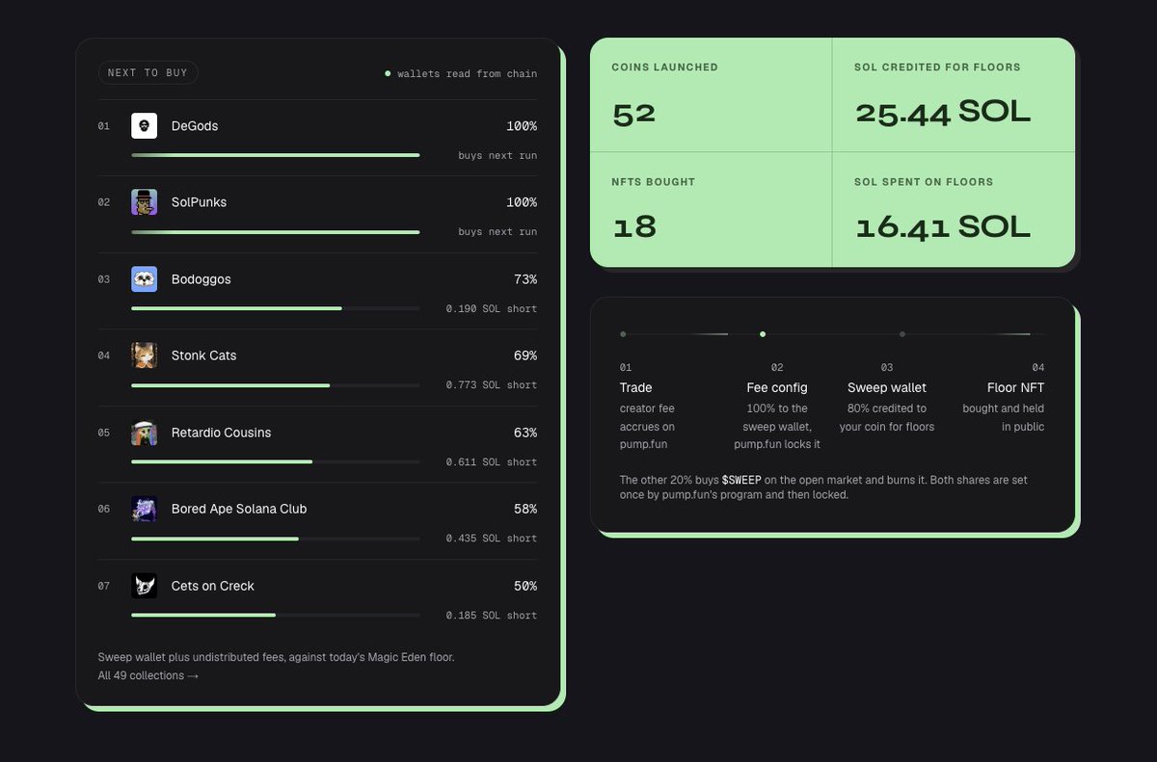Select the Bodoggos collection name
Screen dimensions: 1157x762
tap(202, 279)
